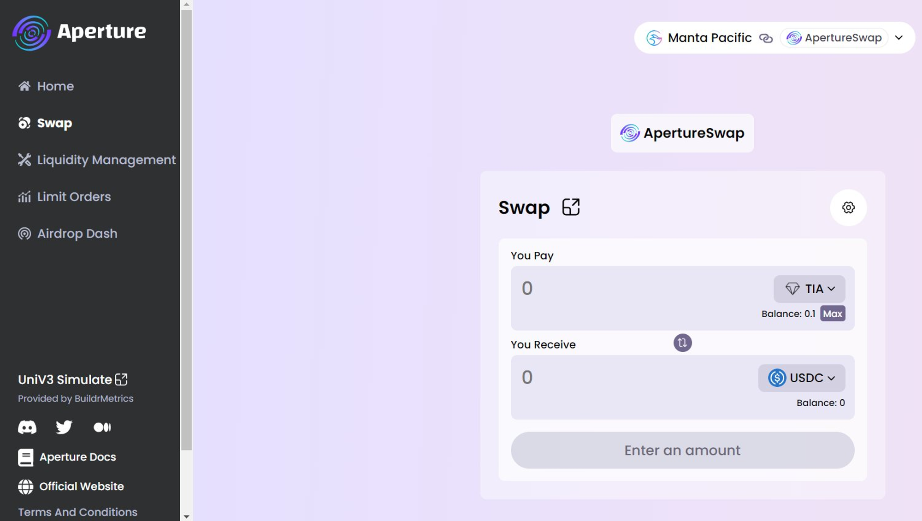Expand the USDC token dropdown
Screen dimensions: 922x521
click(x=801, y=378)
